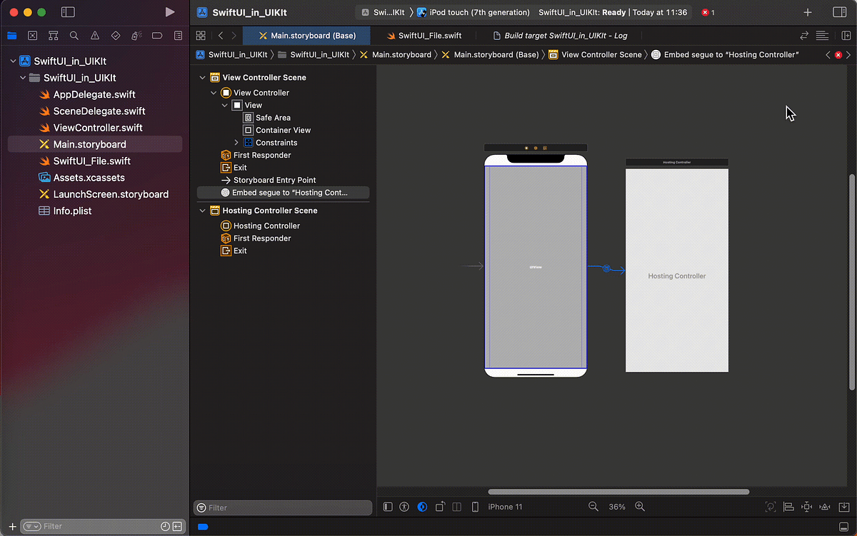Collapse the View Controller Scene

(202, 77)
